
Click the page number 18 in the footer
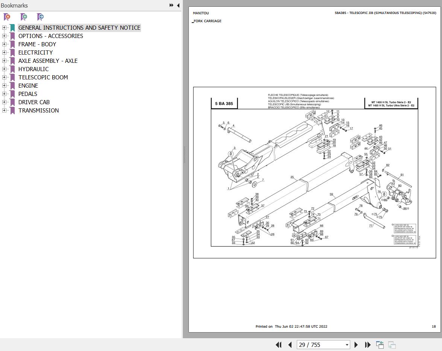click(x=434, y=327)
